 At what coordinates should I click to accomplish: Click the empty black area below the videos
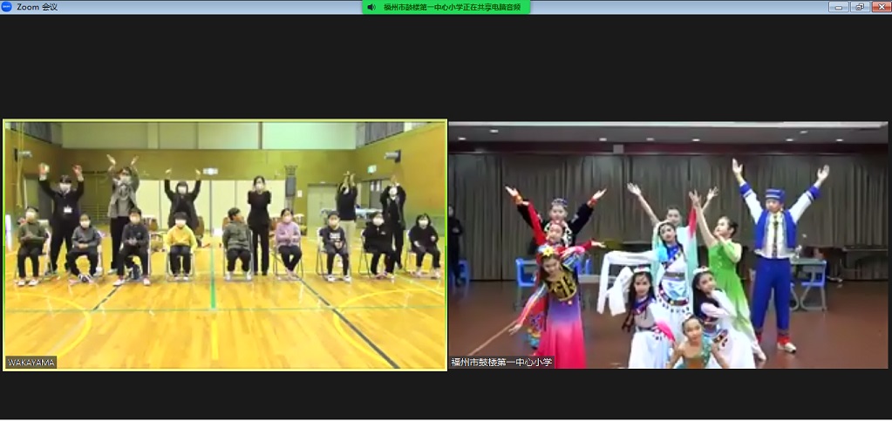pos(446,397)
